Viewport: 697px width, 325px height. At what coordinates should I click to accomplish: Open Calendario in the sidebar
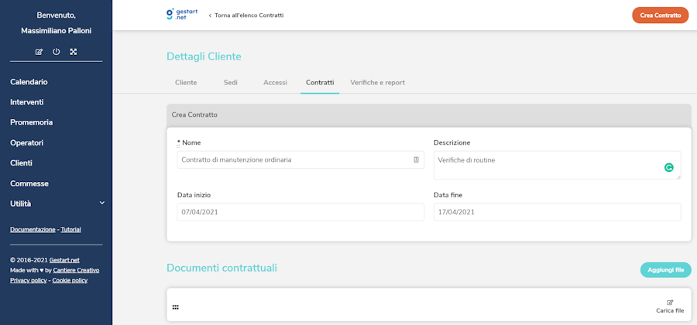click(29, 82)
